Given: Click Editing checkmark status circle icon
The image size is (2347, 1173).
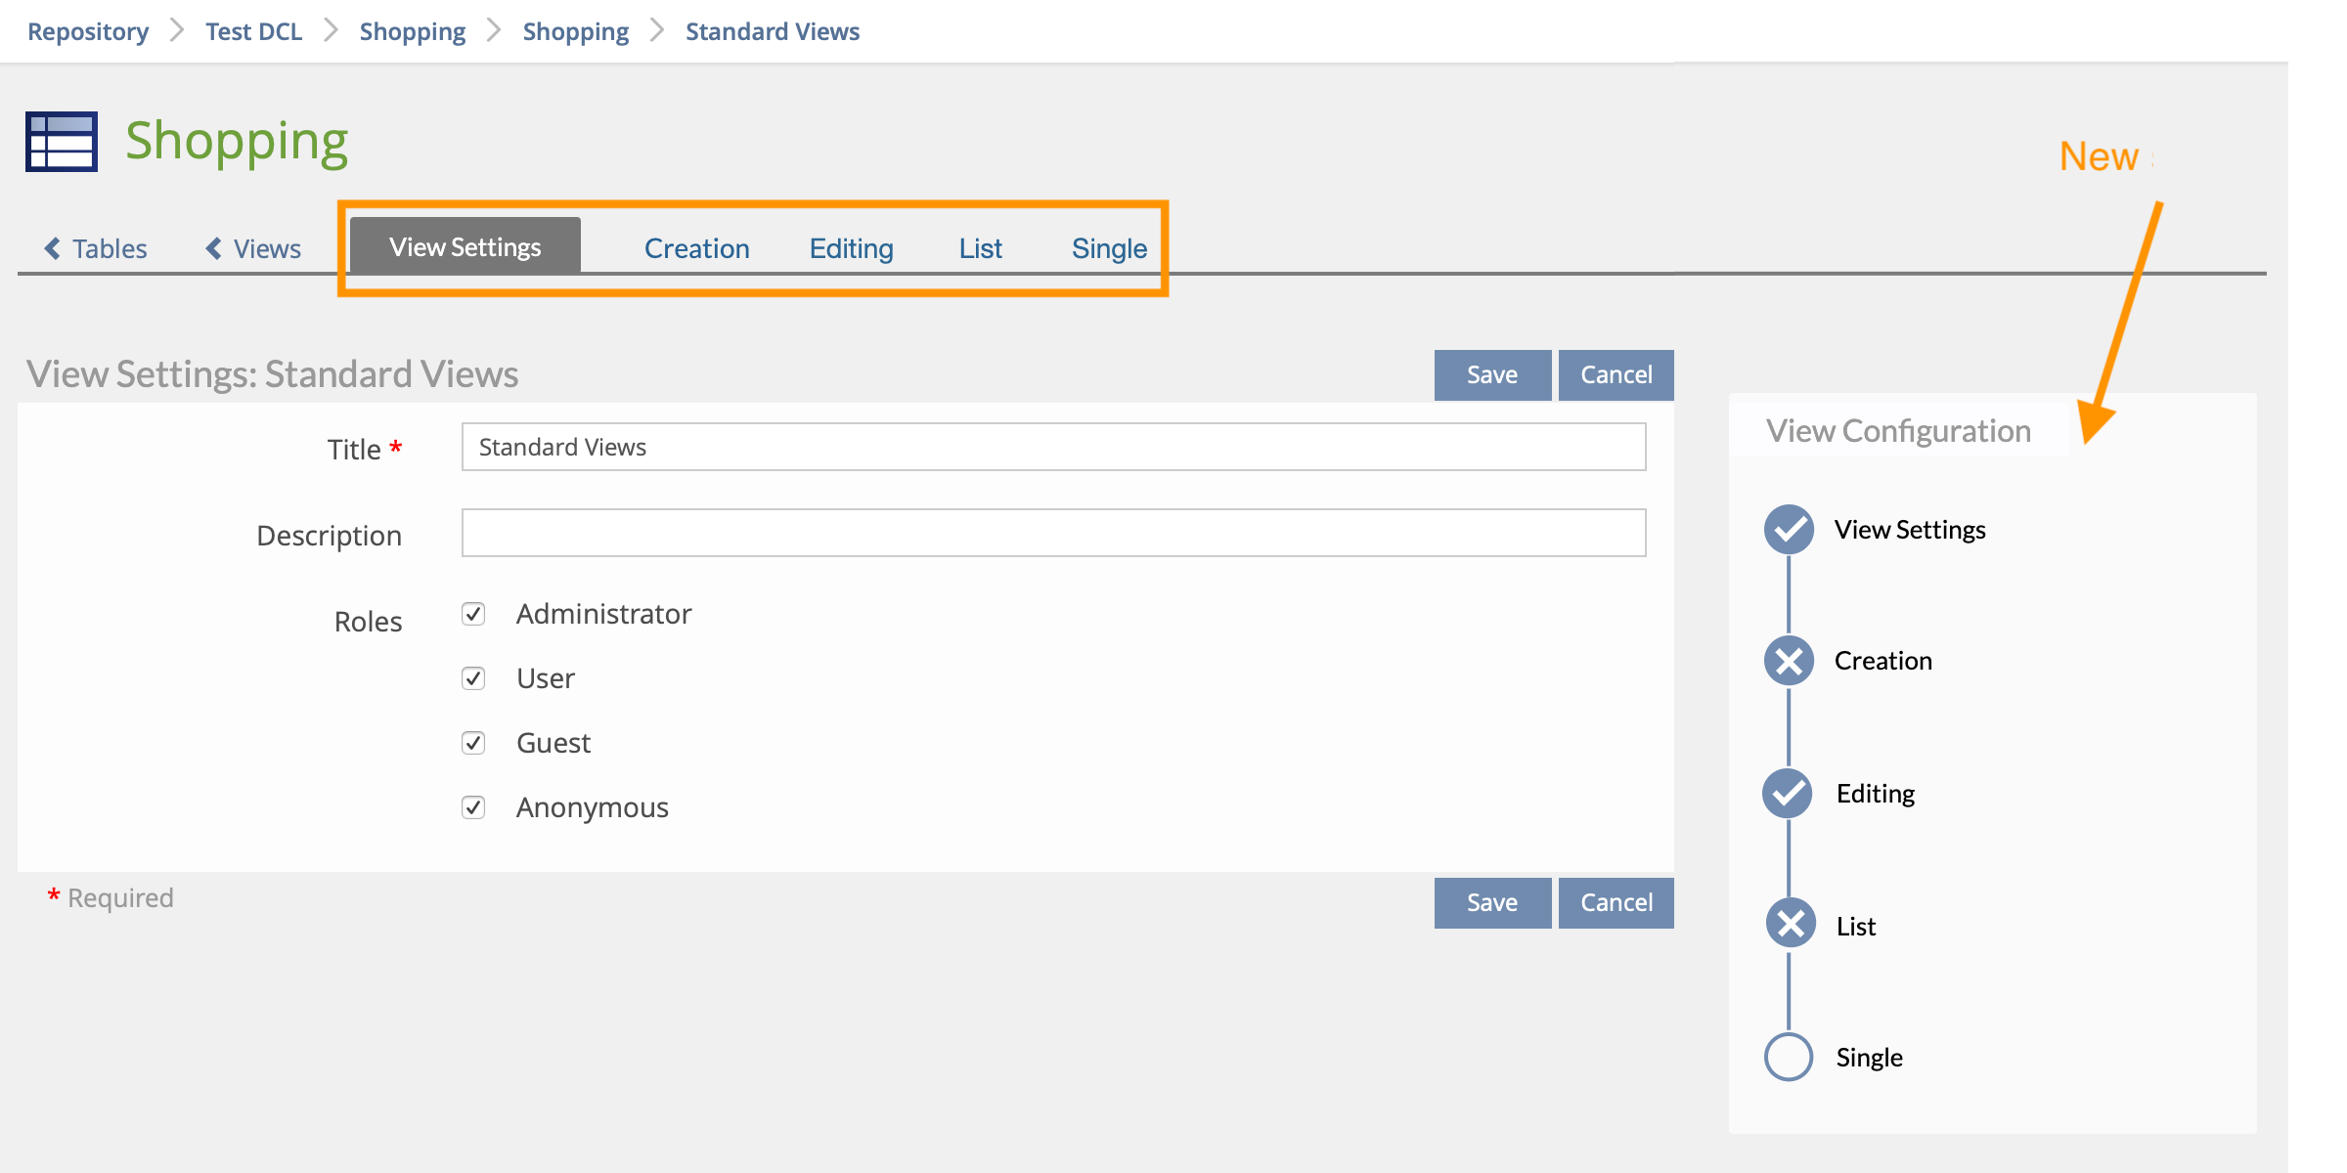Looking at the screenshot, I should point(1788,794).
